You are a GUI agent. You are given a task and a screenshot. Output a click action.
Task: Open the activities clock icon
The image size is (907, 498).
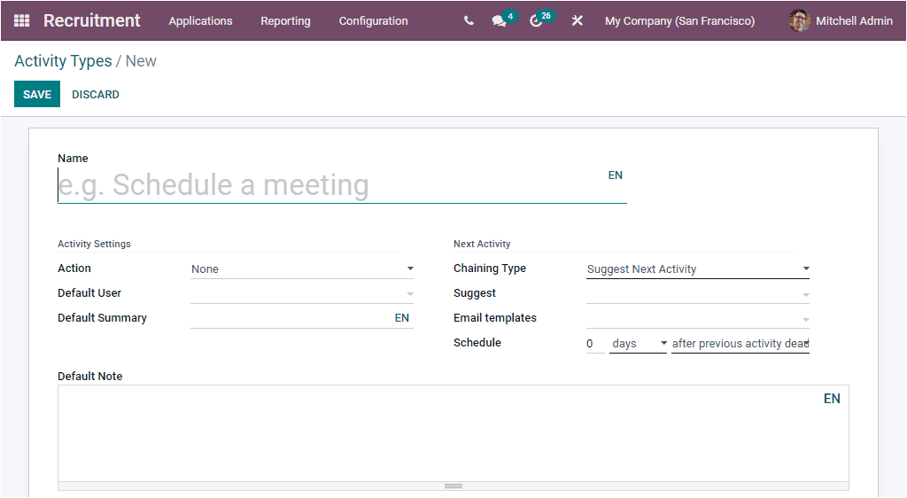[x=536, y=20]
